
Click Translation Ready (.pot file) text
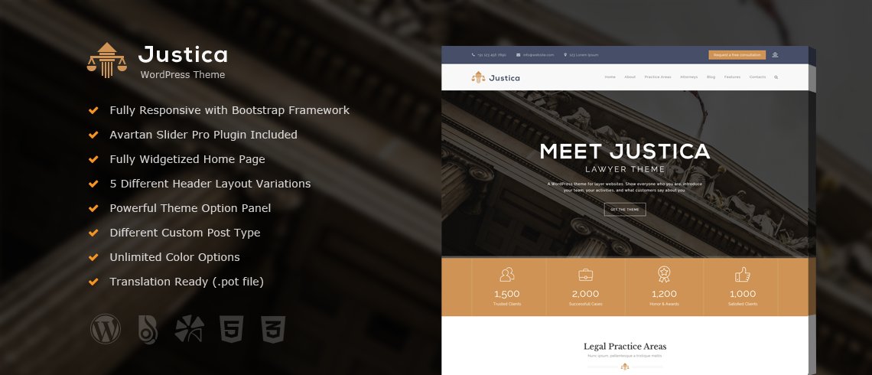tap(187, 282)
